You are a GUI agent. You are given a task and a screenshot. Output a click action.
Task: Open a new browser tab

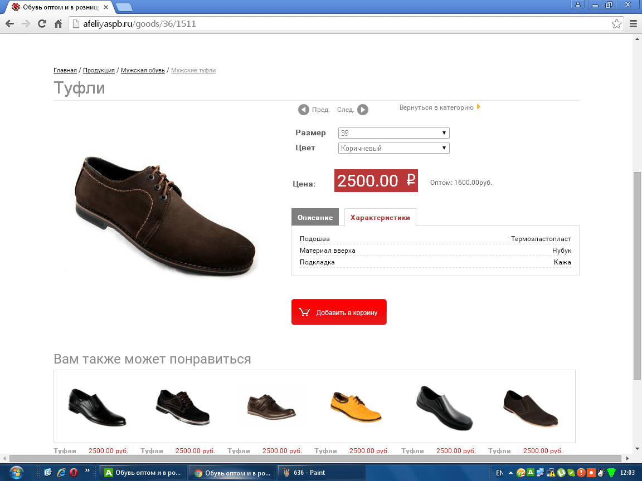(x=124, y=7)
